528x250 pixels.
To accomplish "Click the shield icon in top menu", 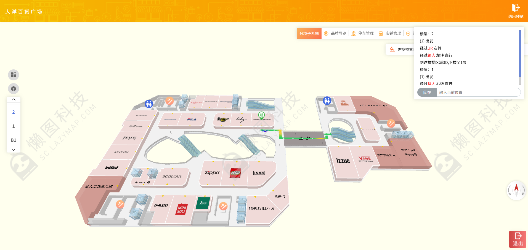I will 408,34.
